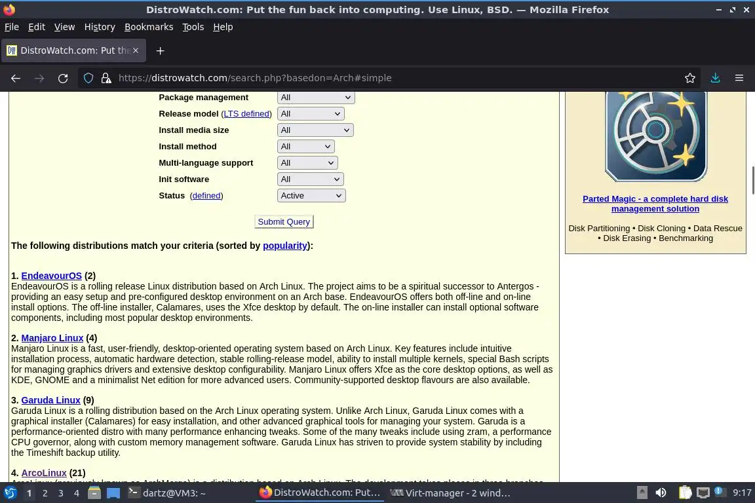The height and width of the screenshot is (503, 755).
Task: Bookmark this page with the star
Action: 690,78
